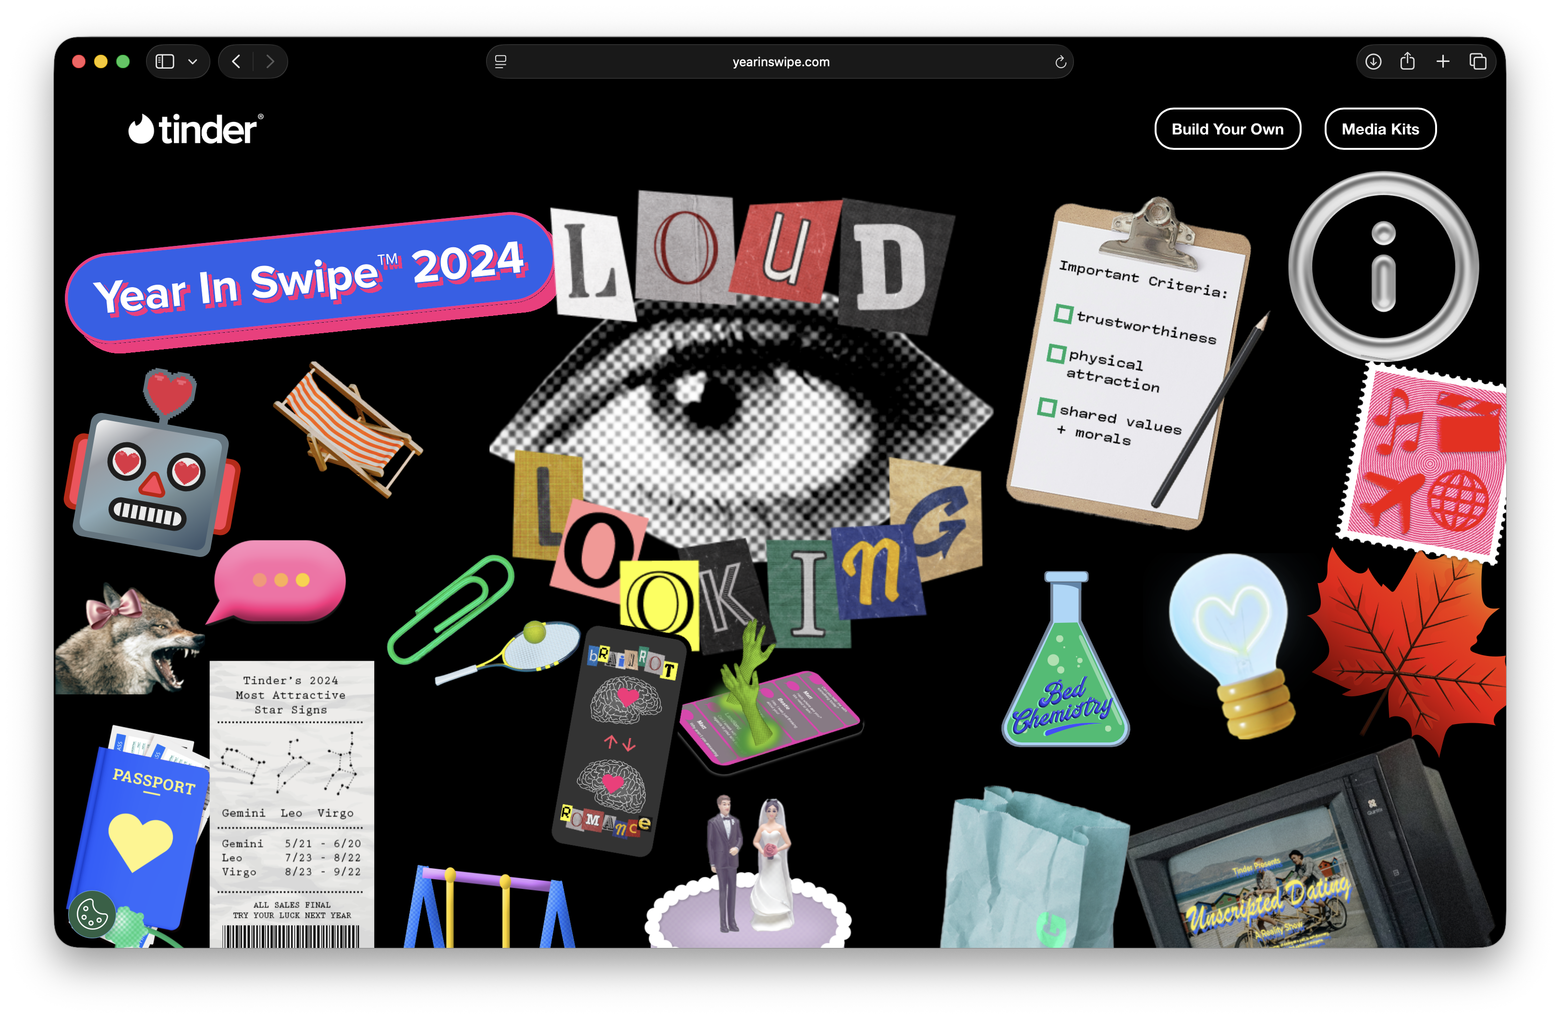Click the Build Your Own button
The width and height of the screenshot is (1560, 1019).
coord(1227,129)
